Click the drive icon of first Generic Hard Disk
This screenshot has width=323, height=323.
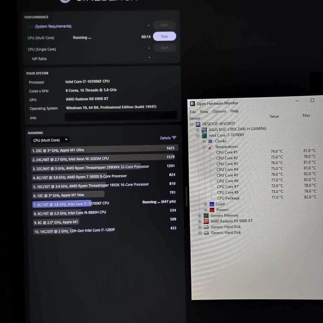pyautogui.click(x=206, y=227)
